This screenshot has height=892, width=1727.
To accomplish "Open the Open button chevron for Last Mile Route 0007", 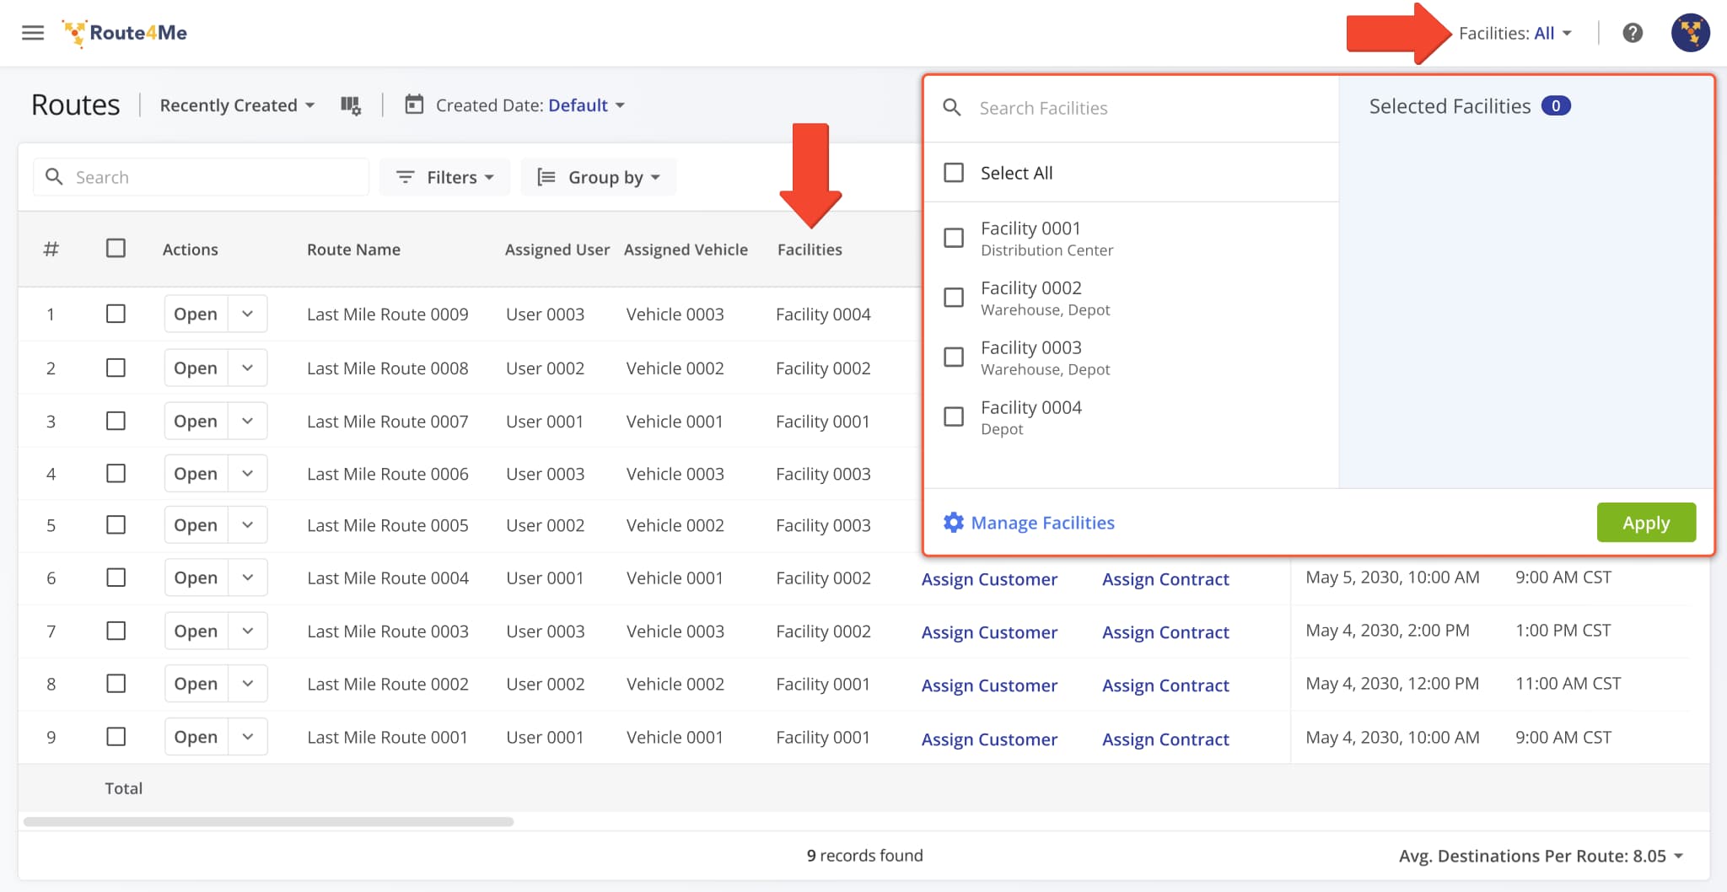I will pyautogui.click(x=248, y=421).
